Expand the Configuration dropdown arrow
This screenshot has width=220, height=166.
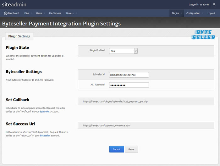point(203,13)
